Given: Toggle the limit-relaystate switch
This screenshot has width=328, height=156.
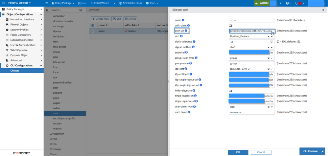Looking at the screenshot, I should [230, 91].
